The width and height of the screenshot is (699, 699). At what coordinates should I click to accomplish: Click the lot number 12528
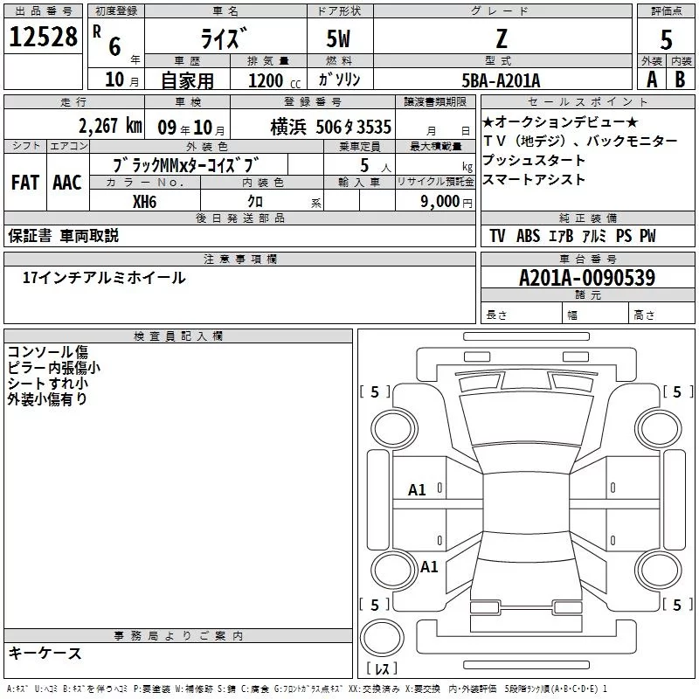[x=44, y=38]
